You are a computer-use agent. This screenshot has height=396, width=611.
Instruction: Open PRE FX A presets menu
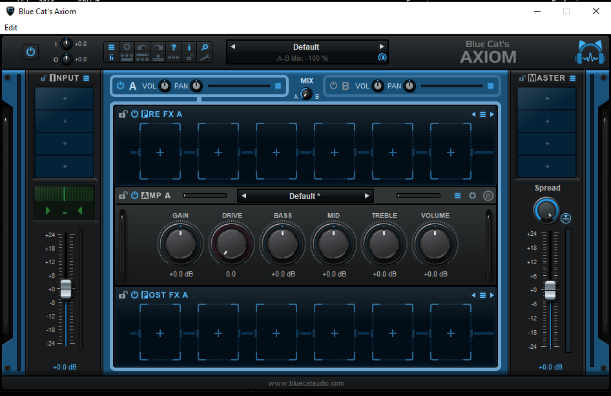(x=483, y=114)
